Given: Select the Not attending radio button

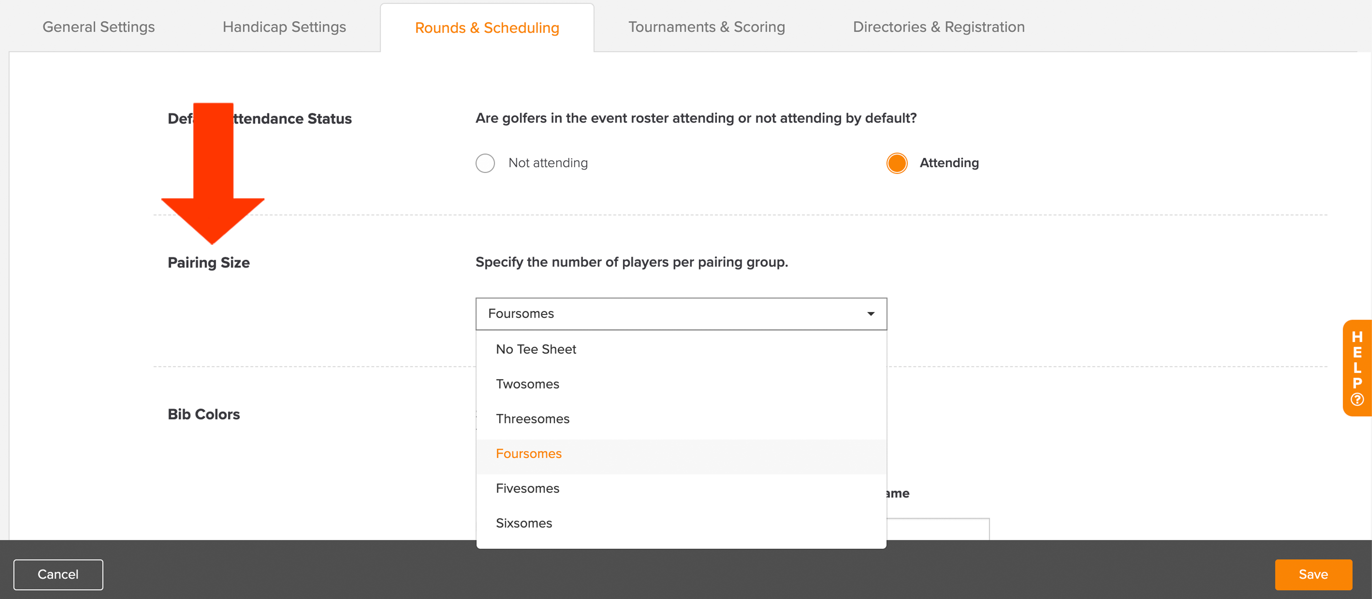Looking at the screenshot, I should [x=485, y=163].
